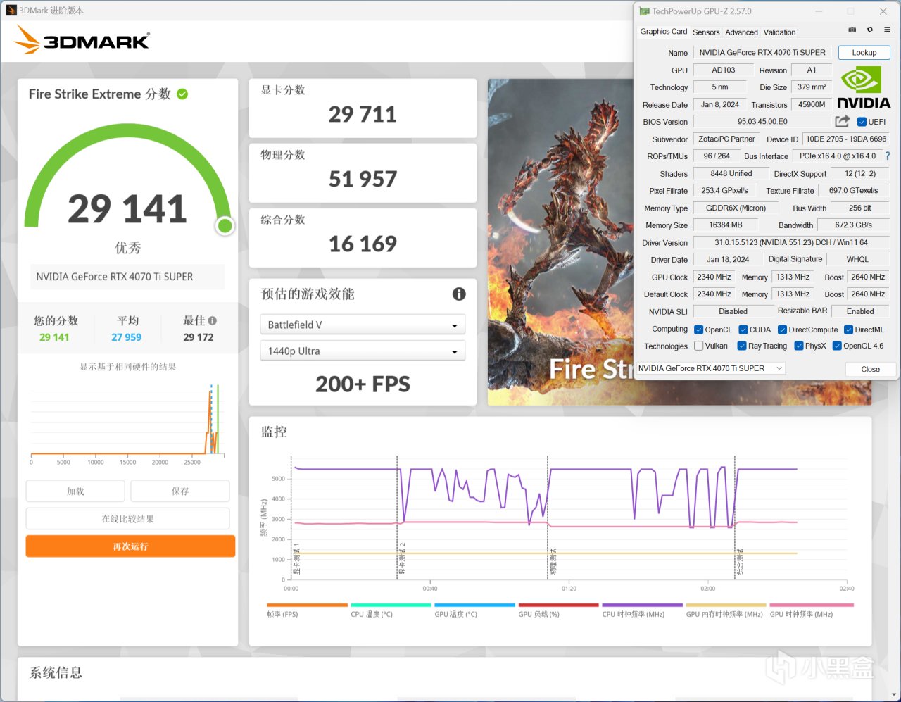Open the GPU selection dropdown in GPU-Z
Image resolution: width=901 pixels, height=702 pixels.
click(710, 368)
